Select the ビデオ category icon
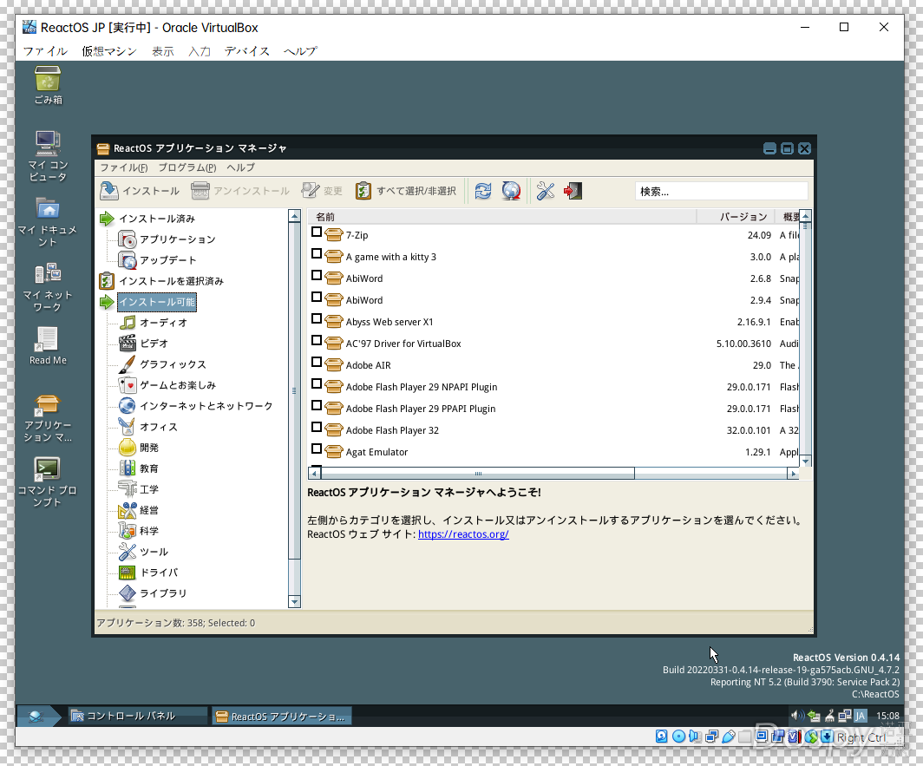The image size is (923, 766). (x=128, y=344)
